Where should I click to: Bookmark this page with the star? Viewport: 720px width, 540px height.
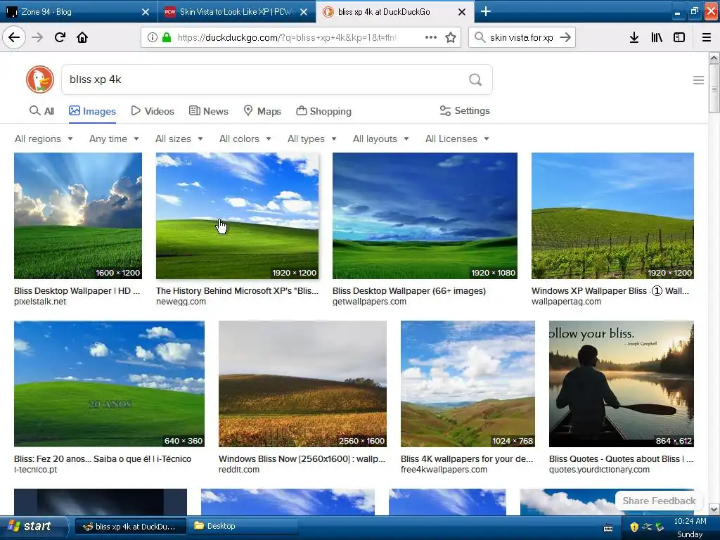pos(451,37)
